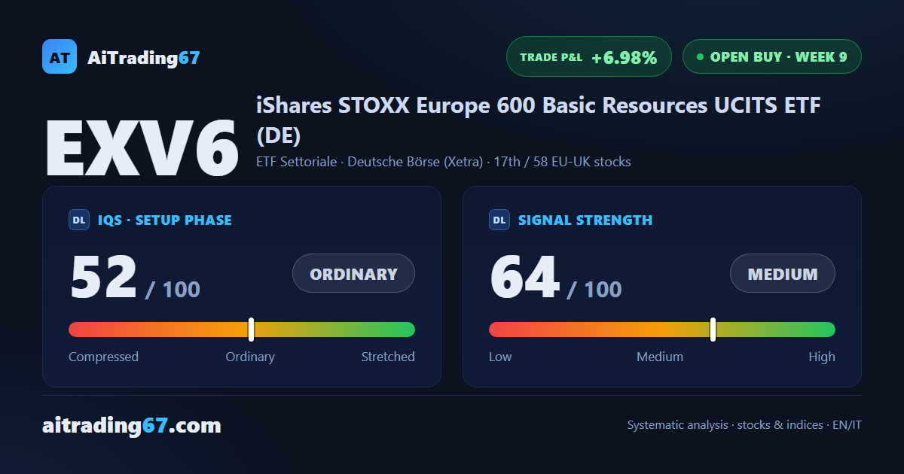Select the iShares STOXX Europe 600 title
The image size is (904, 474).
point(538,120)
